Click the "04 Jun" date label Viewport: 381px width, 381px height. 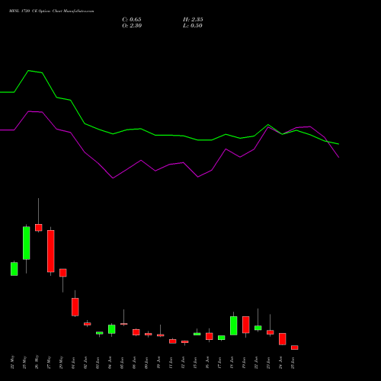tap(110, 363)
